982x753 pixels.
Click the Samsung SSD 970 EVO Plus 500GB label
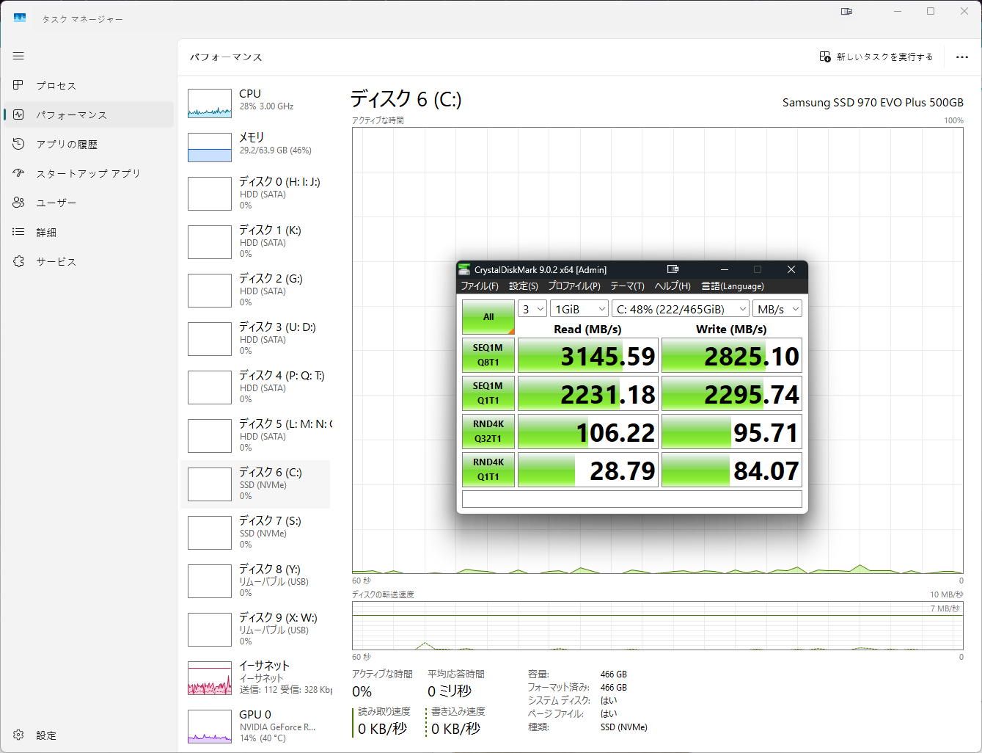873,103
